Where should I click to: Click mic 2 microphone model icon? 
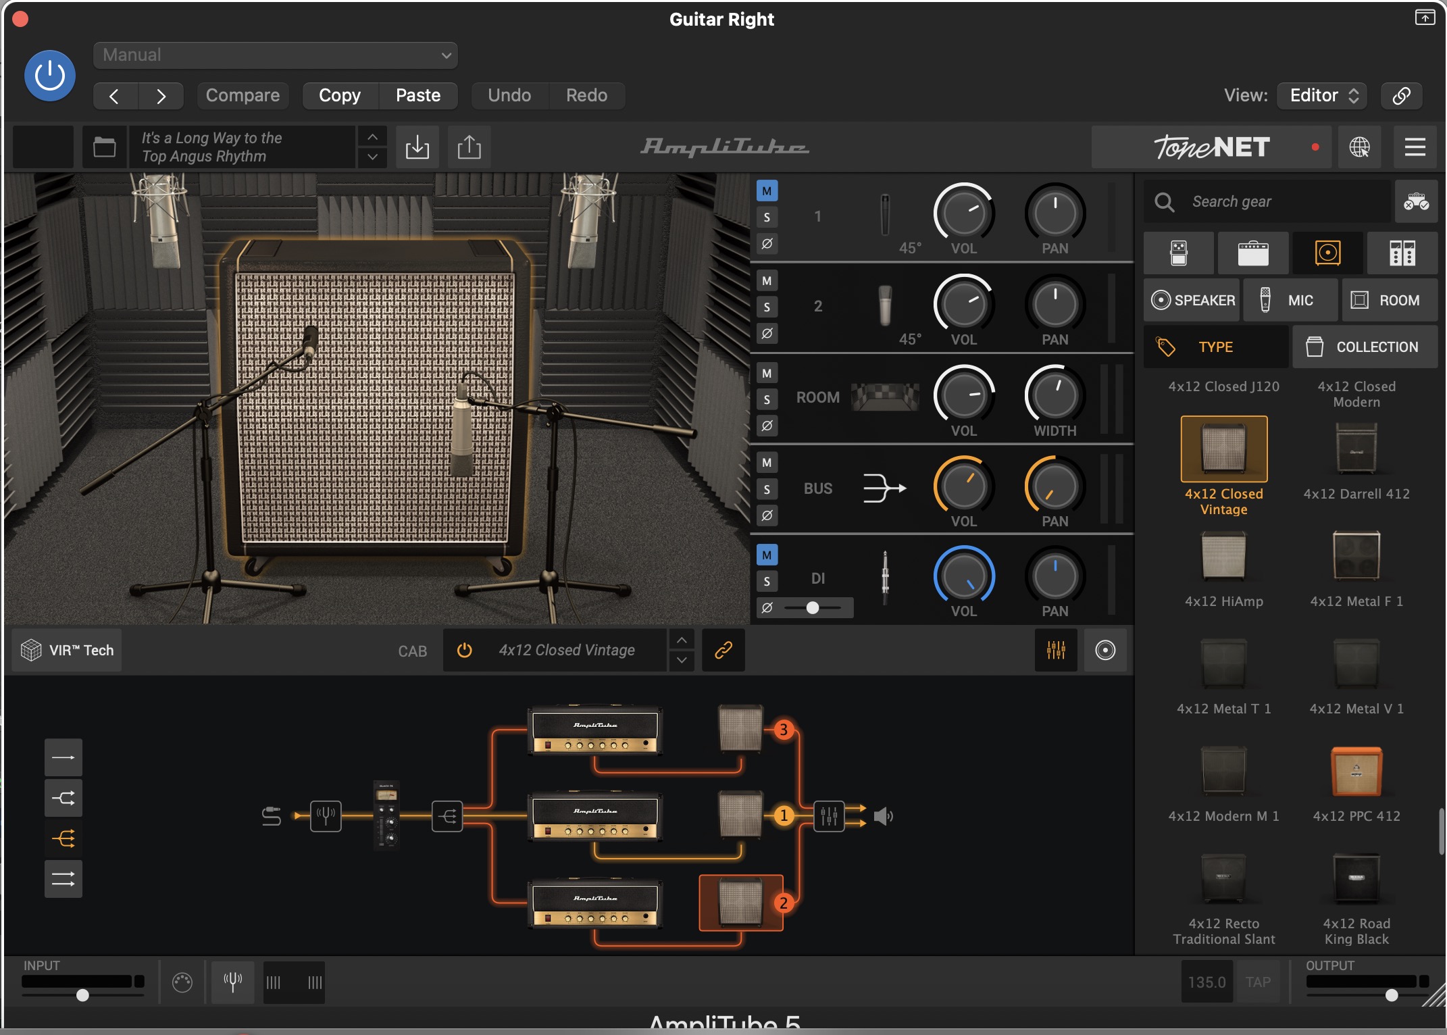[885, 305]
